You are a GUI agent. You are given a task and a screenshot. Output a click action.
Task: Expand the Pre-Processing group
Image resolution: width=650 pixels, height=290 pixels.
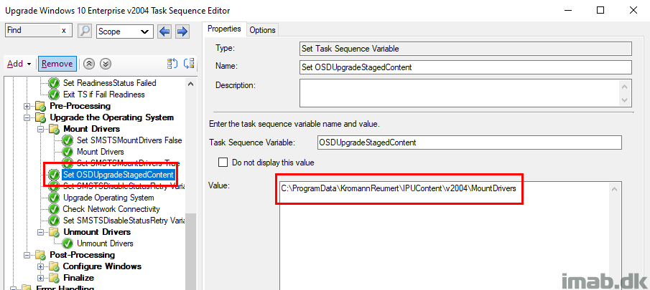[x=27, y=106]
